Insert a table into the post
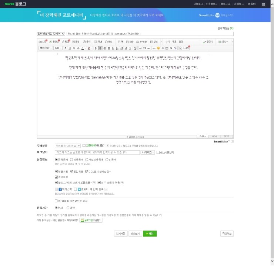274x266 pixels. pos(167,48)
